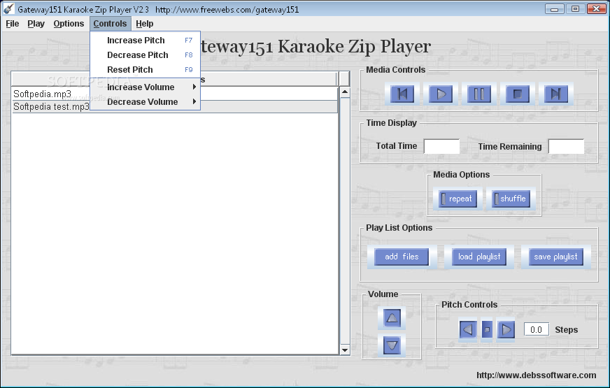Toggle the repeat option

pos(457,199)
